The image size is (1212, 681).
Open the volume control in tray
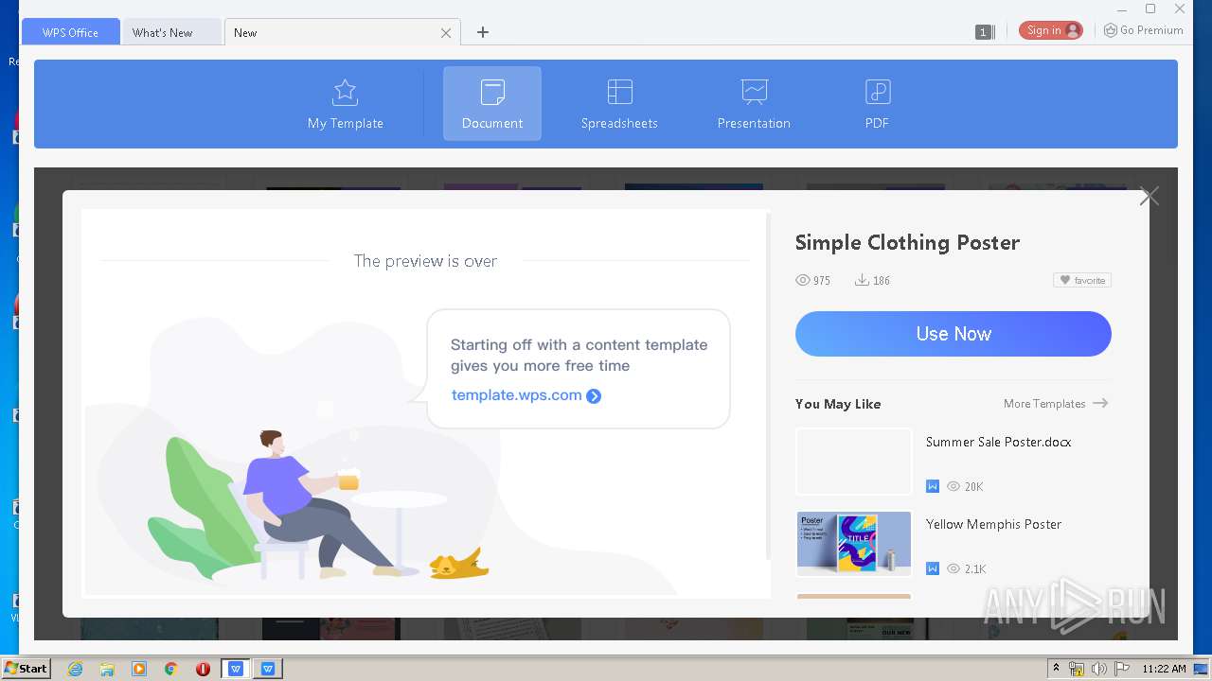pos(1098,669)
